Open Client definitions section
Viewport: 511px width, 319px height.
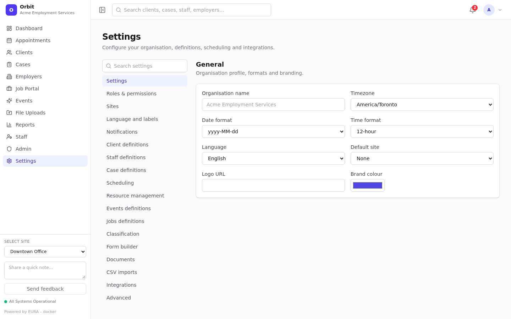click(x=145, y=145)
